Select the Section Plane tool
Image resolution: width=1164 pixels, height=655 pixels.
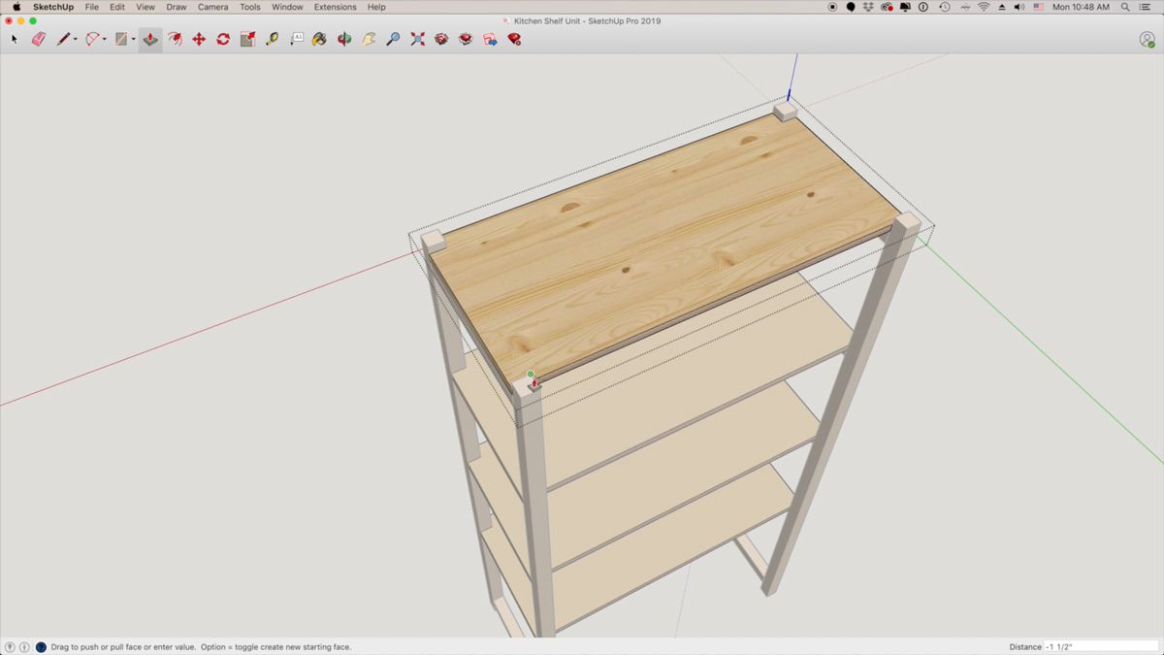click(440, 39)
